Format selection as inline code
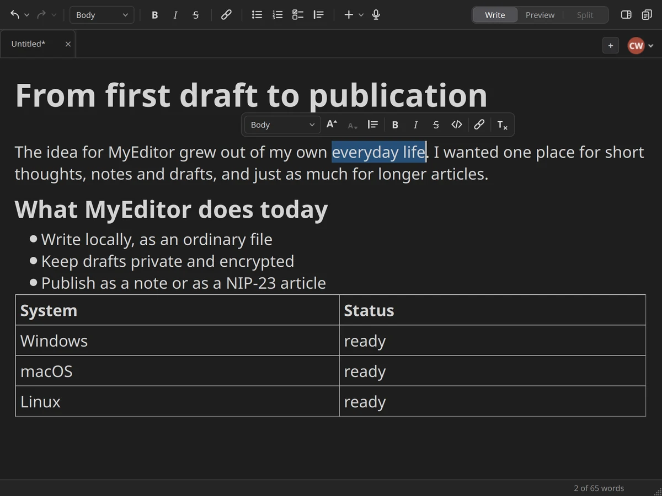The height and width of the screenshot is (496, 662). (457, 125)
